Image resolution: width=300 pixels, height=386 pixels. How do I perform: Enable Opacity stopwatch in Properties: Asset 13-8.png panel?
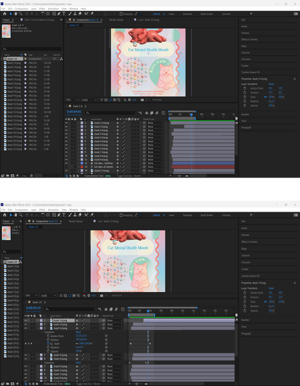[x=245, y=106]
